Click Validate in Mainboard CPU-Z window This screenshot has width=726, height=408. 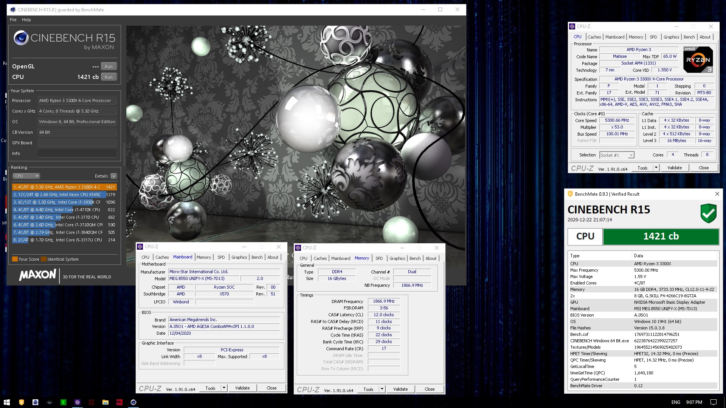click(x=242, y=388)
